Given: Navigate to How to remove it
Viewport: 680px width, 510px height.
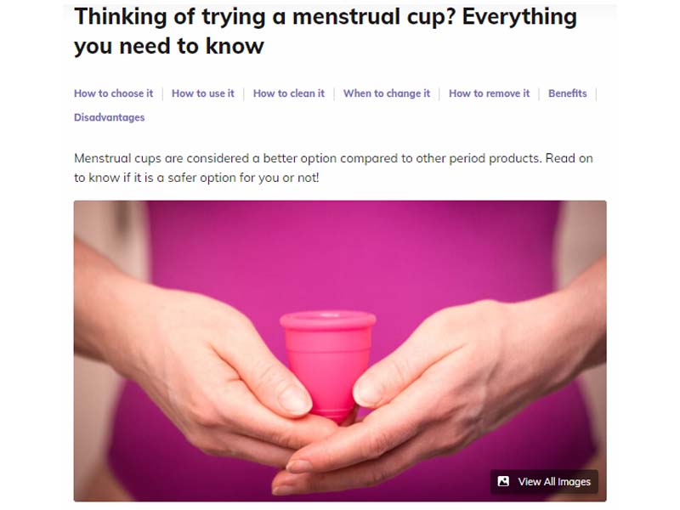Looking at the screenshot, I should pyautogui.click(x=490, y=93).
